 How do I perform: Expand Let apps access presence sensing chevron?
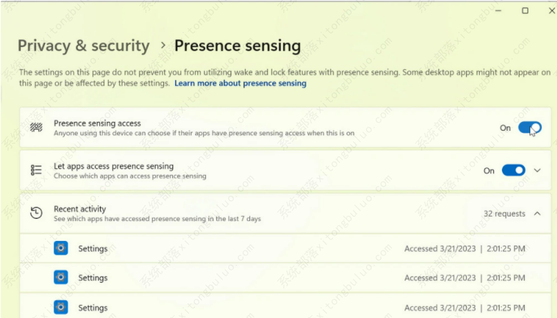[x=538, y=171]
